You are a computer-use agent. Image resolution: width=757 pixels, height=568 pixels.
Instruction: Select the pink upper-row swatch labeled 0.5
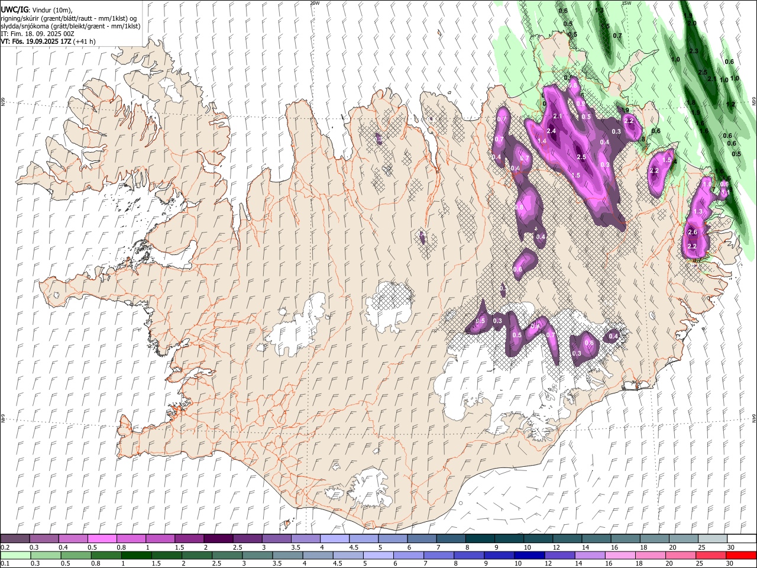pos(102,539)
